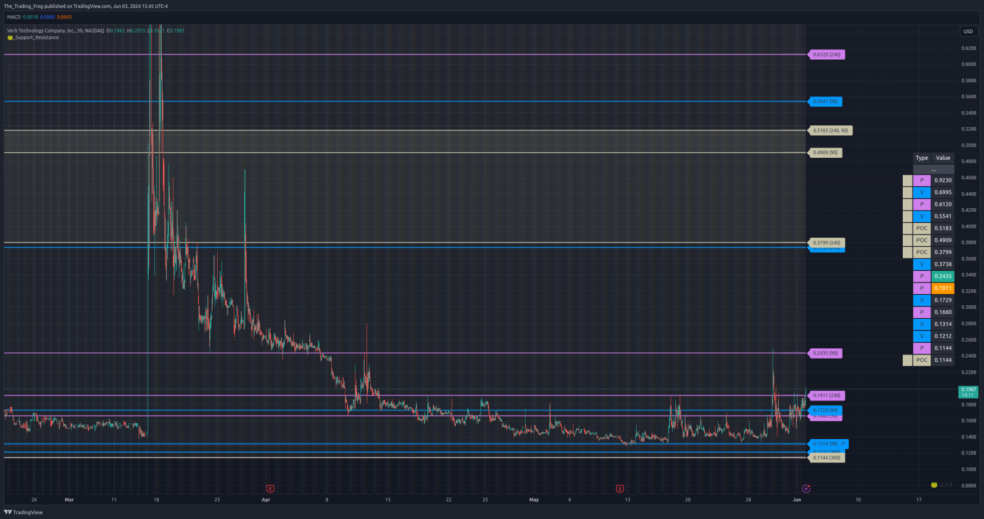Click the ellipsis row under table header
Viewport: 984px width, 519px height.
coord(934,170)
